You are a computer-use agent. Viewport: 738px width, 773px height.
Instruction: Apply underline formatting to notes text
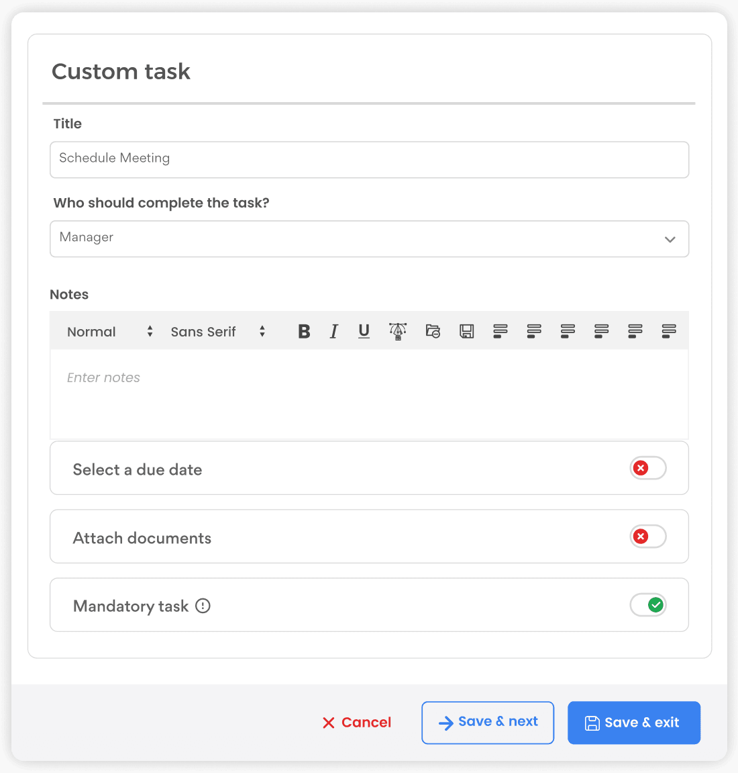pyautogui.click(x=364, y=331)
